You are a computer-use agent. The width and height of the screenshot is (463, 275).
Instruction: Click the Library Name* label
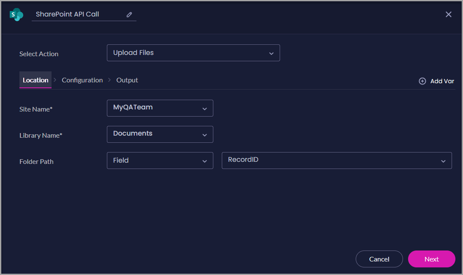click(41, 135)
